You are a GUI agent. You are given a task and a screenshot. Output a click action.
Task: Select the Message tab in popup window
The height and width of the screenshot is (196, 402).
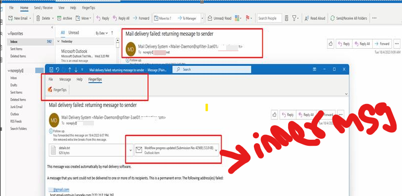[65, 79]
